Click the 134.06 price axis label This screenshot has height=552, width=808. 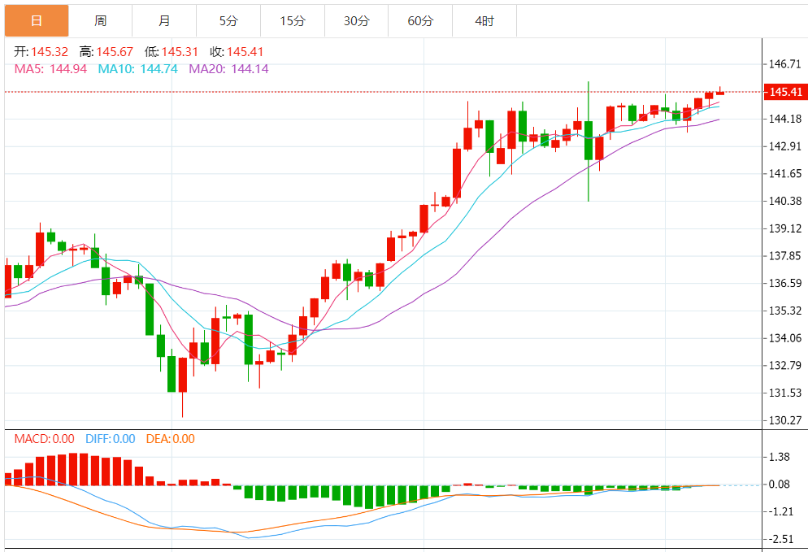coord(784,337)
